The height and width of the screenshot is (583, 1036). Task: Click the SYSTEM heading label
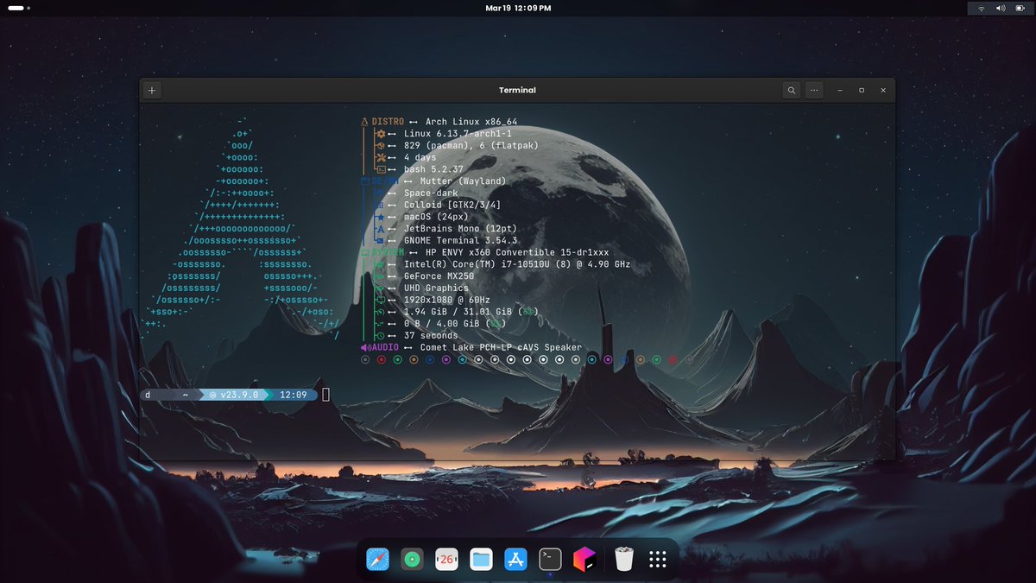(x=388, y=252)
